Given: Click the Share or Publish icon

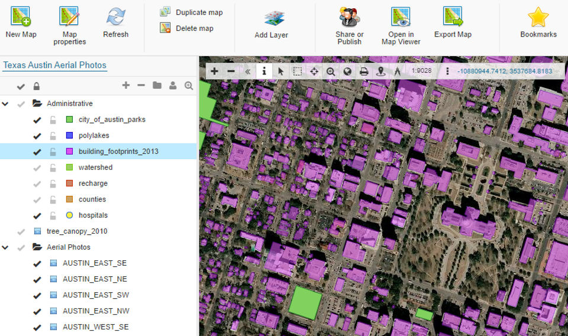Looking at the screenshot, I should click(x=349, y=17).
